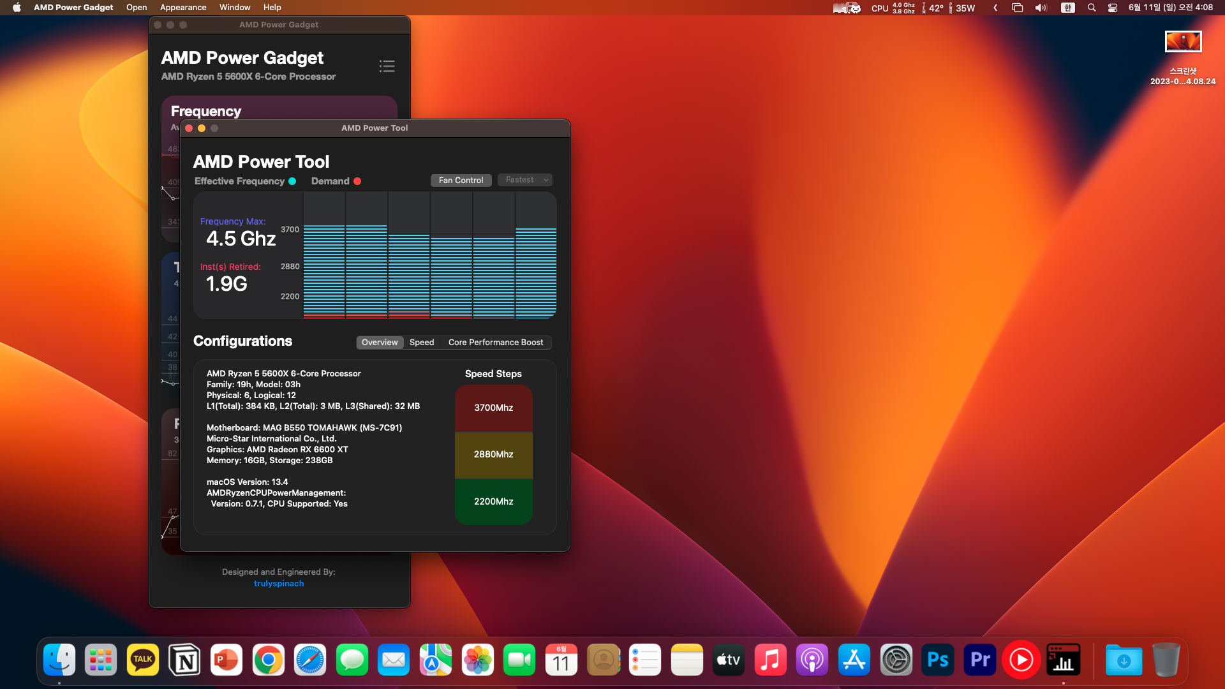
Task: Open Apple TV from the dock
Action: coord(729,660)
